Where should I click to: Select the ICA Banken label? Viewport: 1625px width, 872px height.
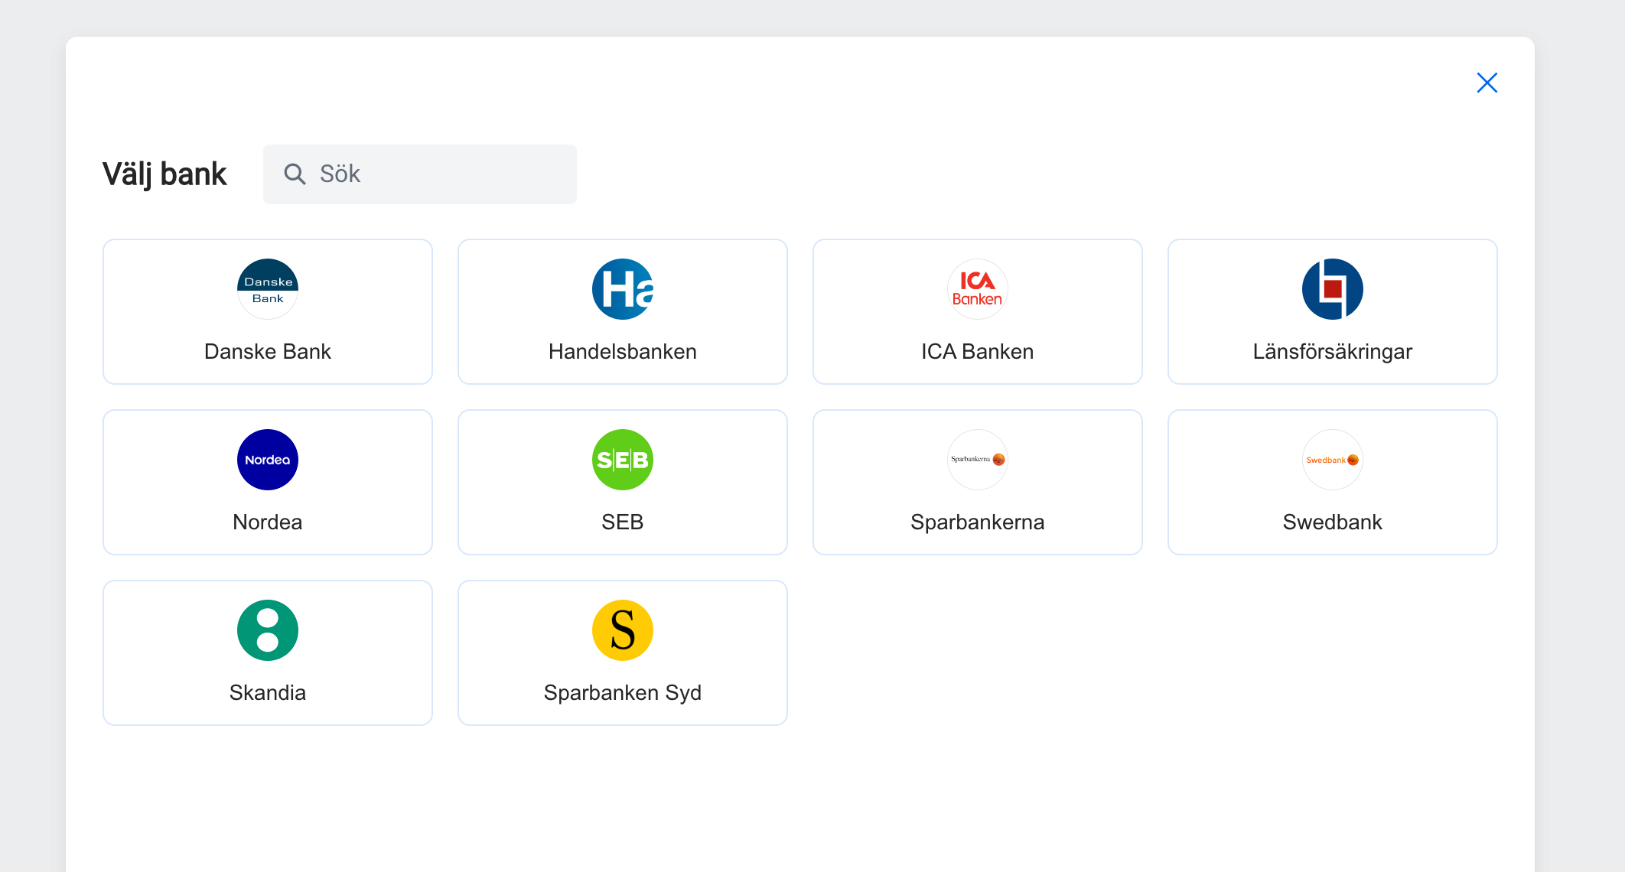pos(978,352)
